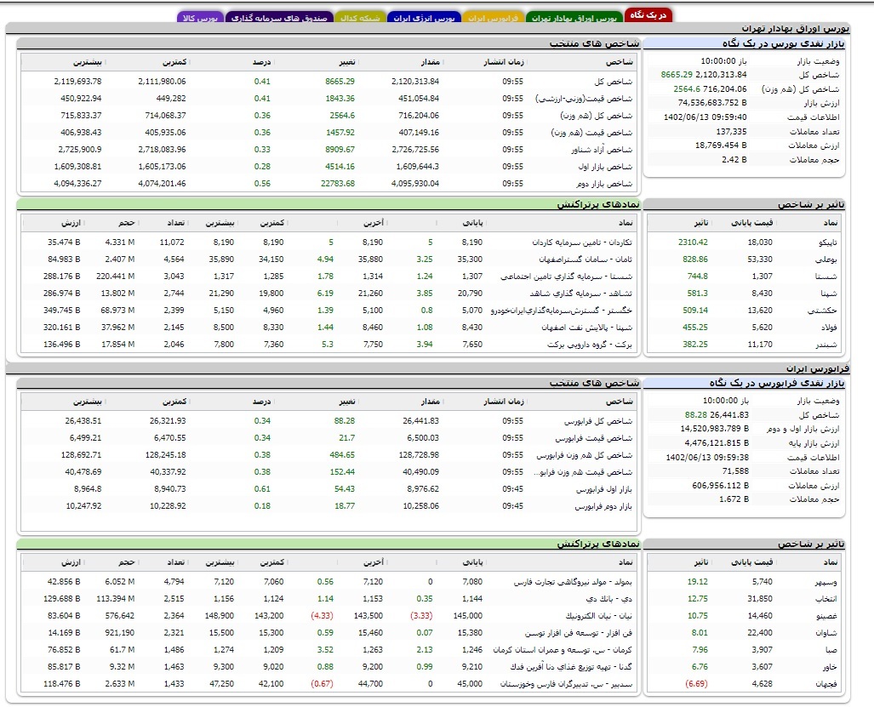Select 'فولاد' in the index impact list
Screen dimensions: 874x707
coord(829,327)
